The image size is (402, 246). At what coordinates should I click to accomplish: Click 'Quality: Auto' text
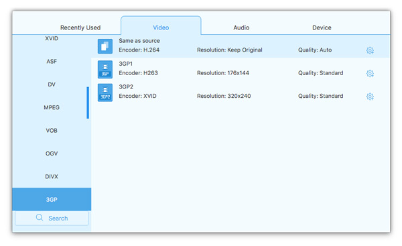point(315,50)
